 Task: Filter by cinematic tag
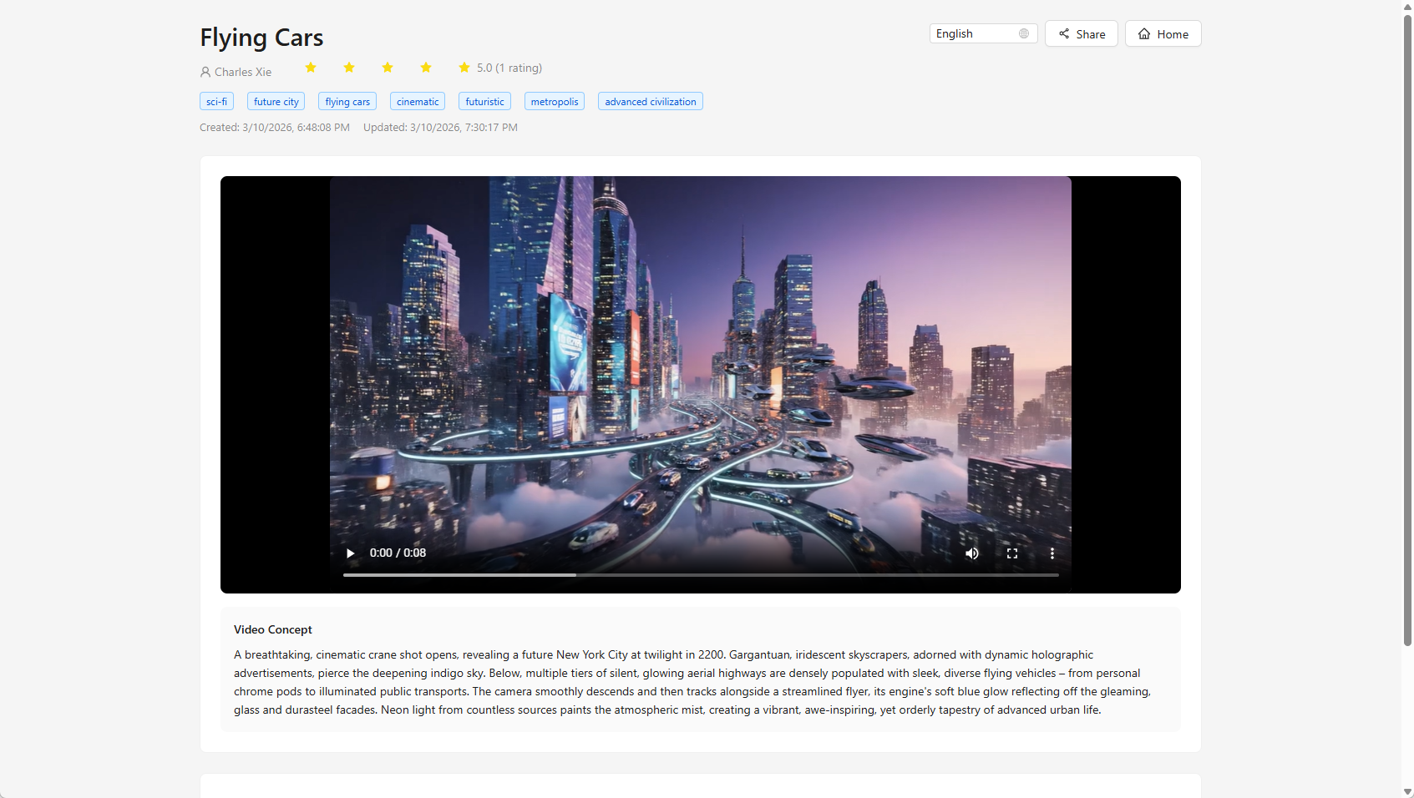coord(418,102)
